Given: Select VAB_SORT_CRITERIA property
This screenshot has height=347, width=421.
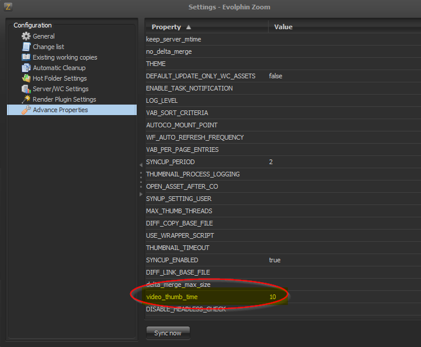Looking at the screenshot, I should click(x=177, y=113).
